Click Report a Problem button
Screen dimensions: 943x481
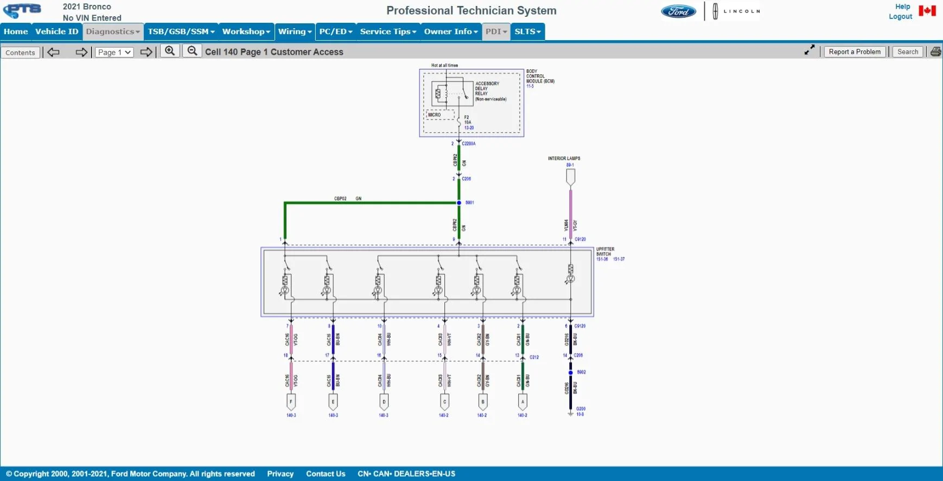pyautogui.click(x=855, y=52)
